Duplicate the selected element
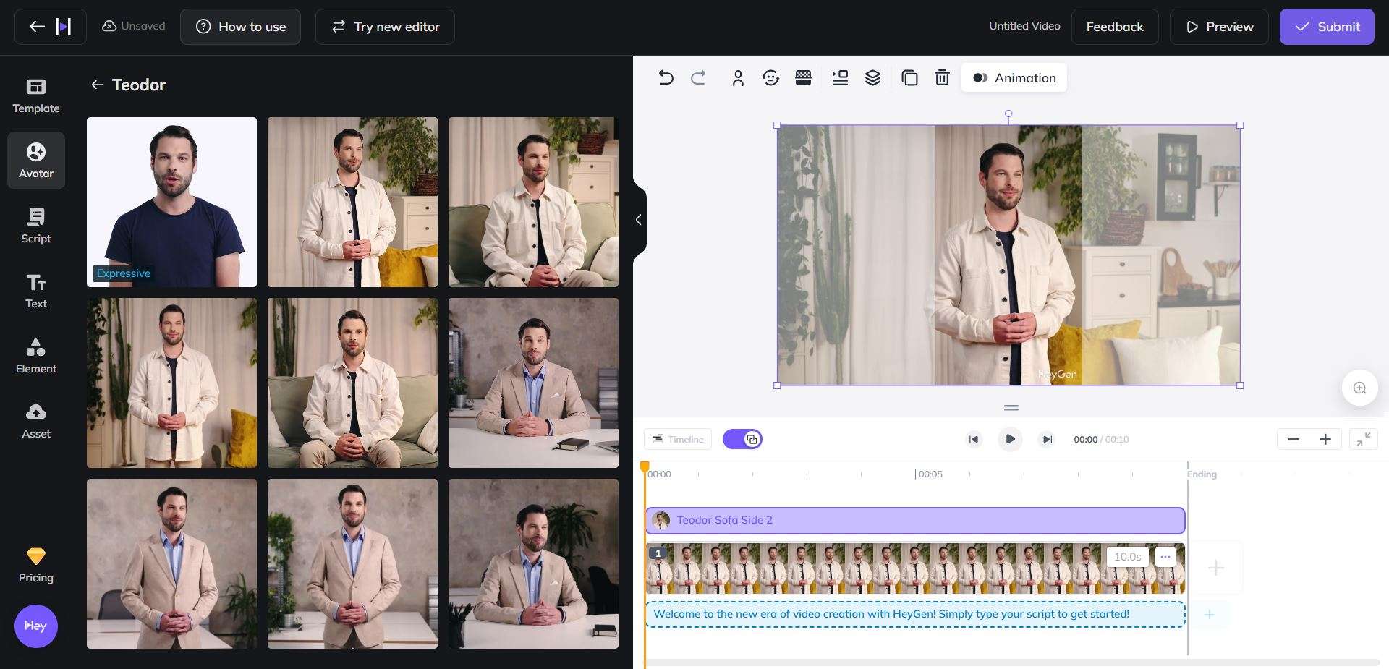The image size is (1389, 669). click(x=909, y=77)
